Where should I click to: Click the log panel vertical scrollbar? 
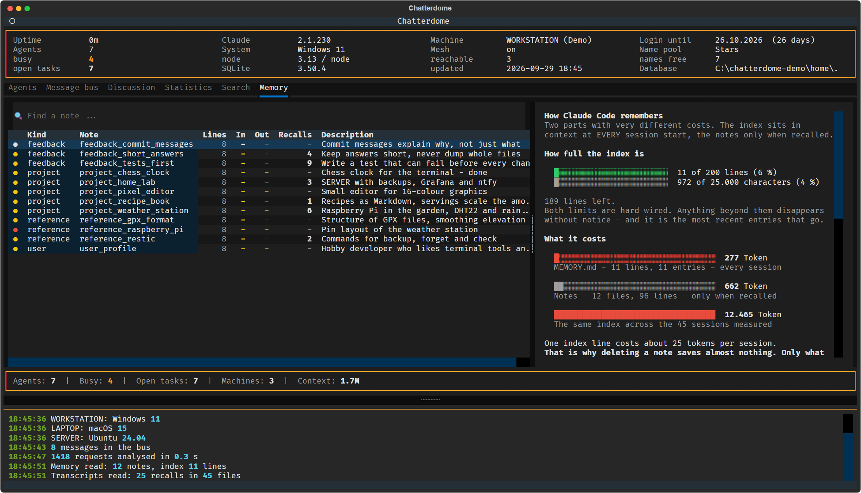(x=848, y=447)
